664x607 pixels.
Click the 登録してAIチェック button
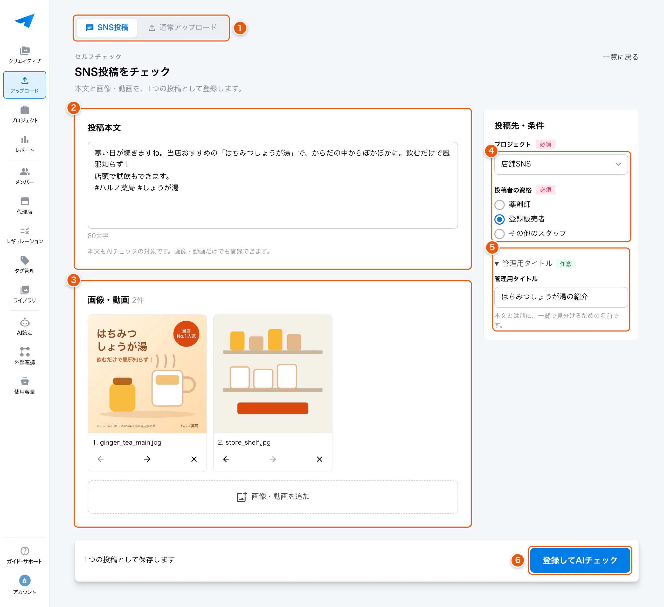[x=580, y=560]
